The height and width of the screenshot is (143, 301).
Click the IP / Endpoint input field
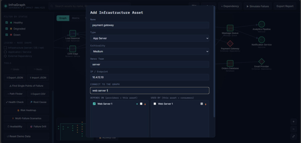coord(149,77)
